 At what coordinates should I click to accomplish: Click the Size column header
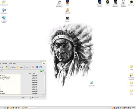pos(26,73)
